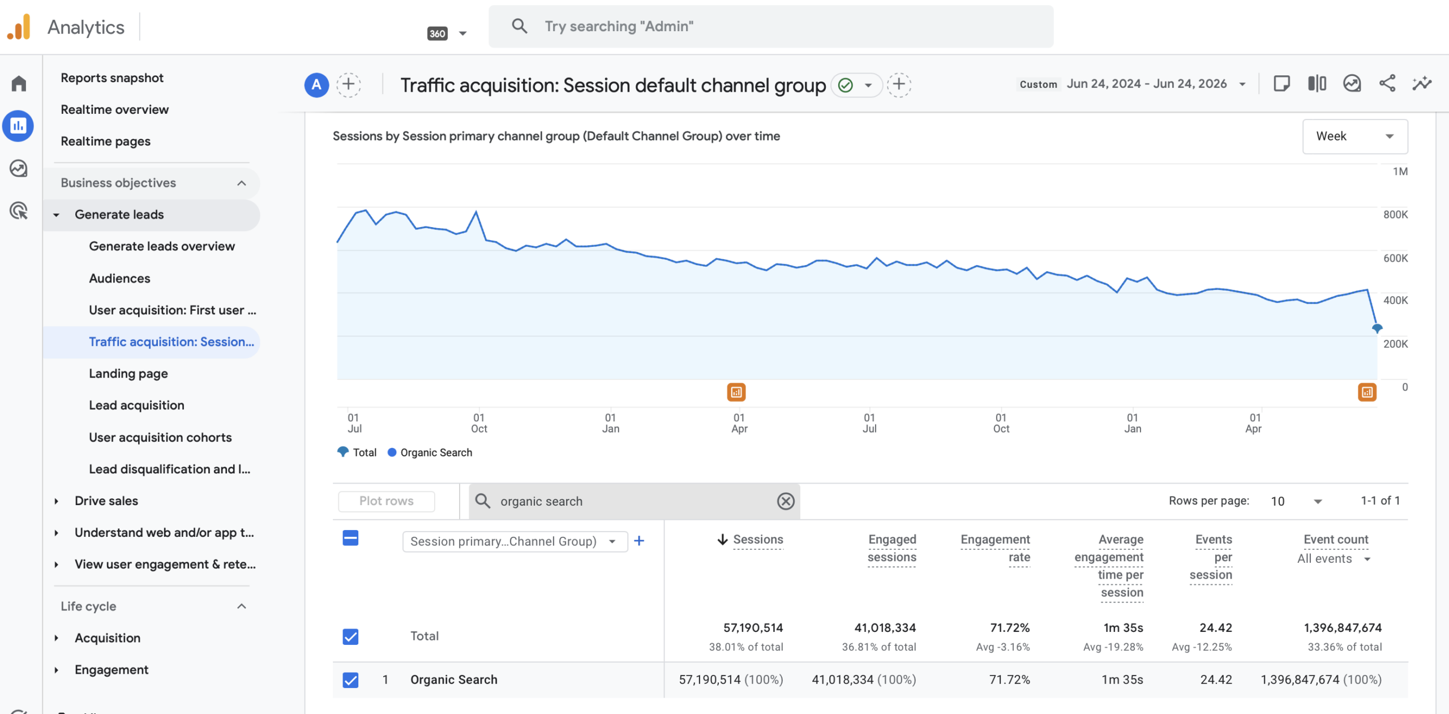Open Realtime pages
The height and width of the screenshot is (714, 1449).
pos(106,141)
